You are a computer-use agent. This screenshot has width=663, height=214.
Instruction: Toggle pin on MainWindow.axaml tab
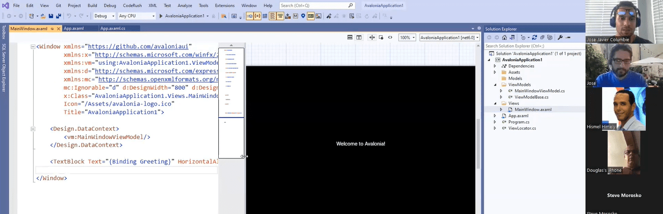pyautogui.click(x=52, y=28)
